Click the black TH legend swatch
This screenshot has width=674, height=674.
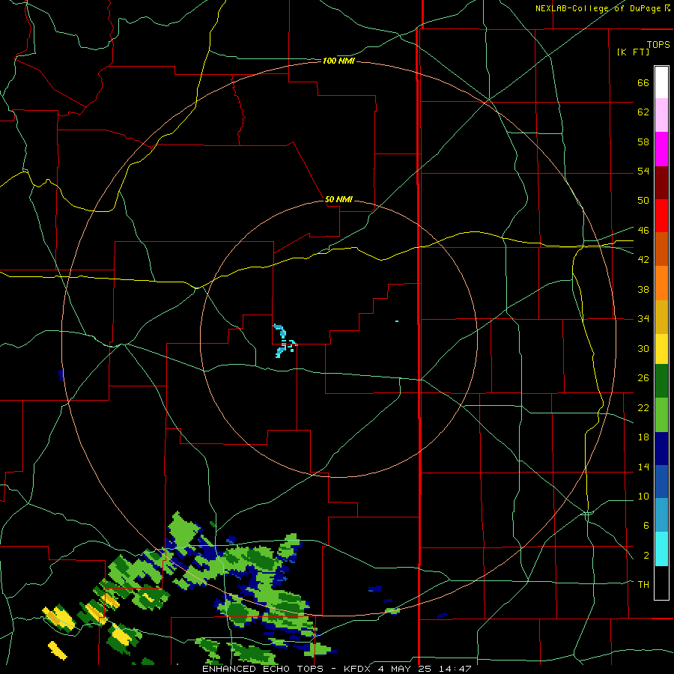coord(661,583)
